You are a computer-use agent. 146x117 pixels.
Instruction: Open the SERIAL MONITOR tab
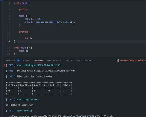coord(54,61)
